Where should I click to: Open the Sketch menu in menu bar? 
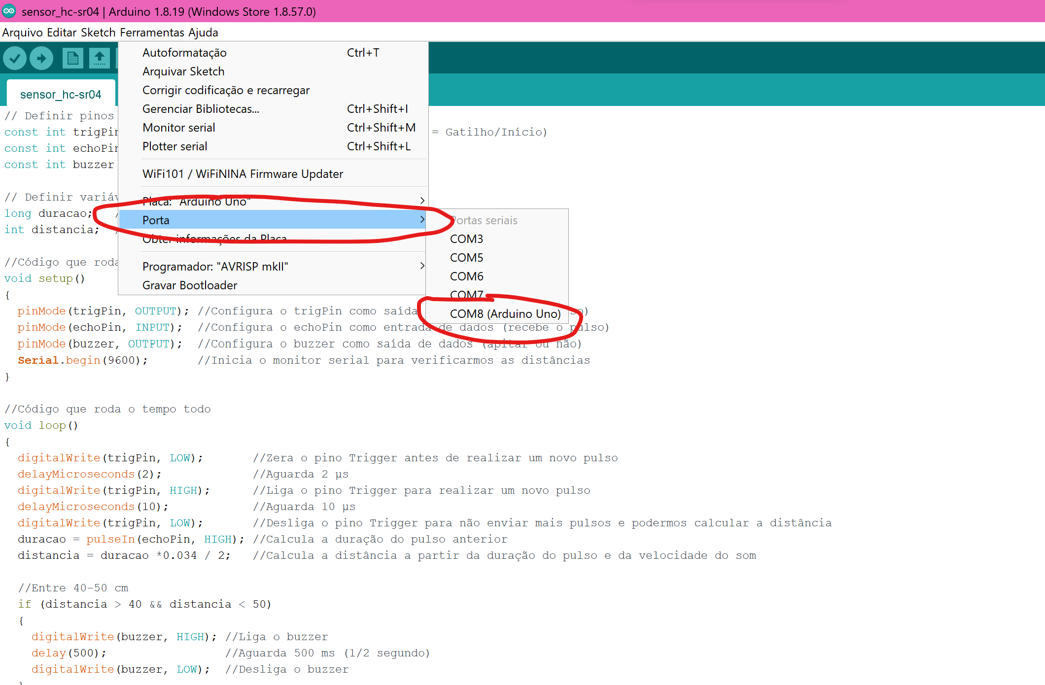pyautogui.click(x=98, y=33)
